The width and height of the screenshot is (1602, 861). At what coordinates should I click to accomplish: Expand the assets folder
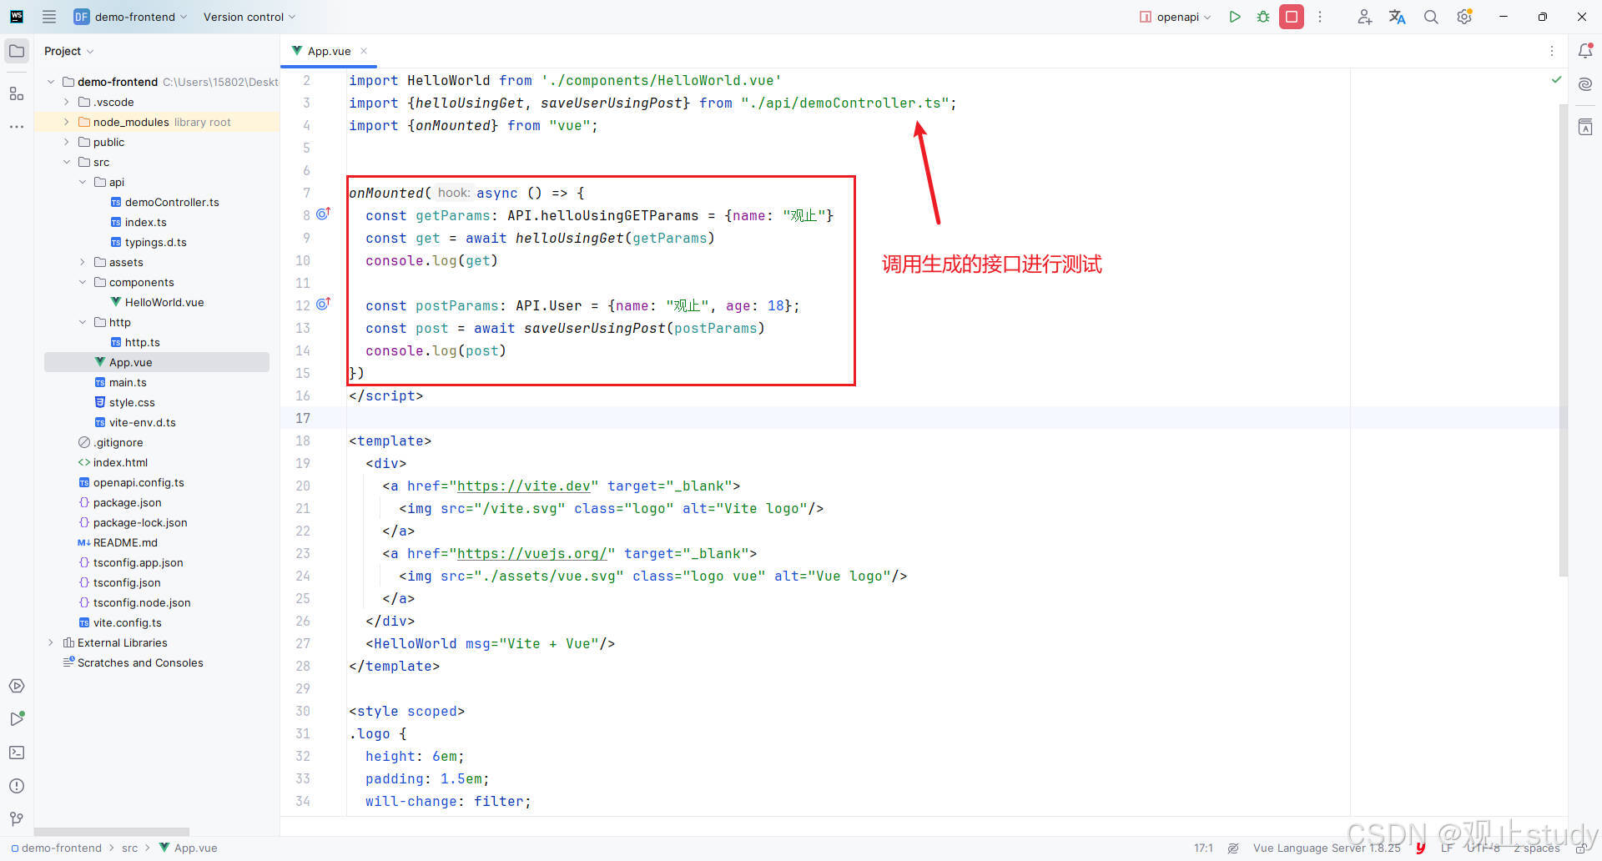(x=82, y=262)
